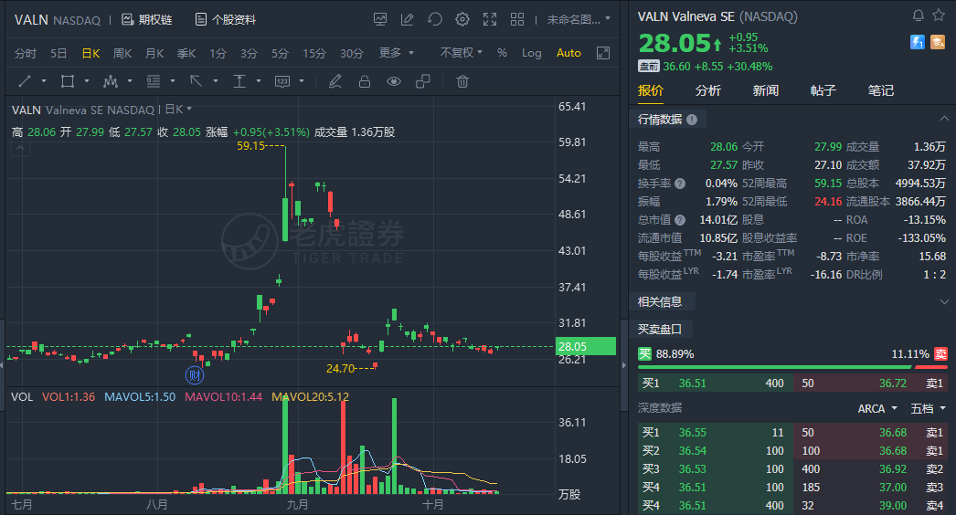Add to watchlist with the star icon
Screen dimensions: 956x515
point(939,16)
